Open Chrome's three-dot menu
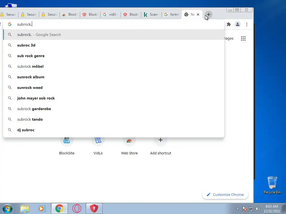 pos(247,24)
